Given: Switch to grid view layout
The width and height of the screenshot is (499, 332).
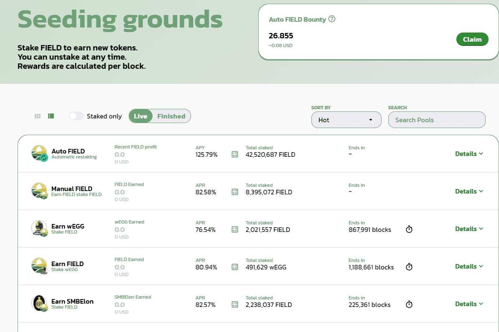Looking at the screenshot, I should 37,116.
